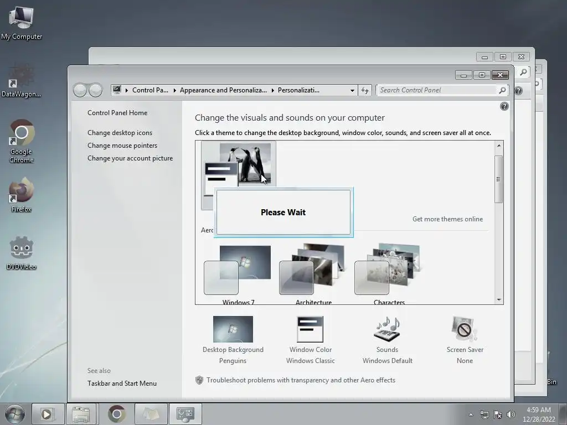Click the Start orb button
This screenshot has width=567, height=425.
[15, 414]
